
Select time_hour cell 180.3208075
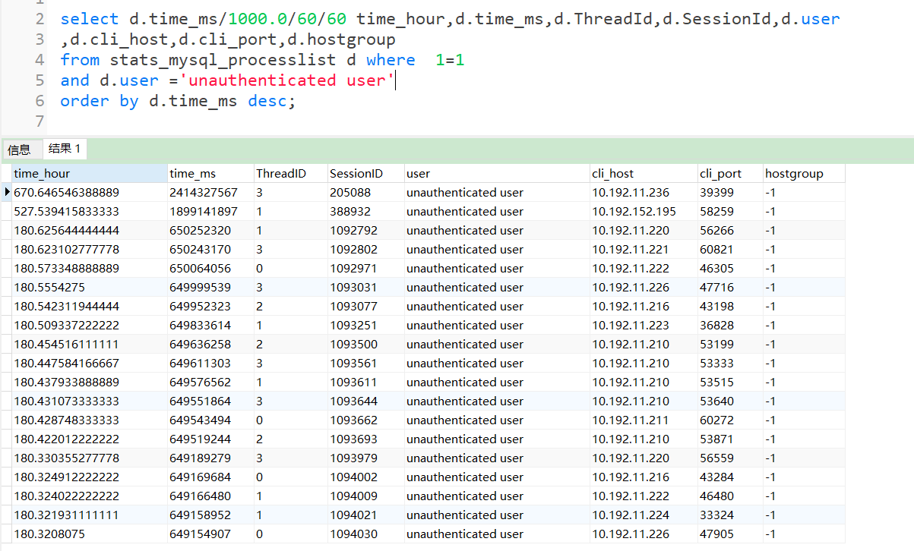click(x=90, y=534)
